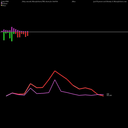Click the peak of the red price line
The height and width of the screenshot is (128, 128).
(x=55, y=71)
